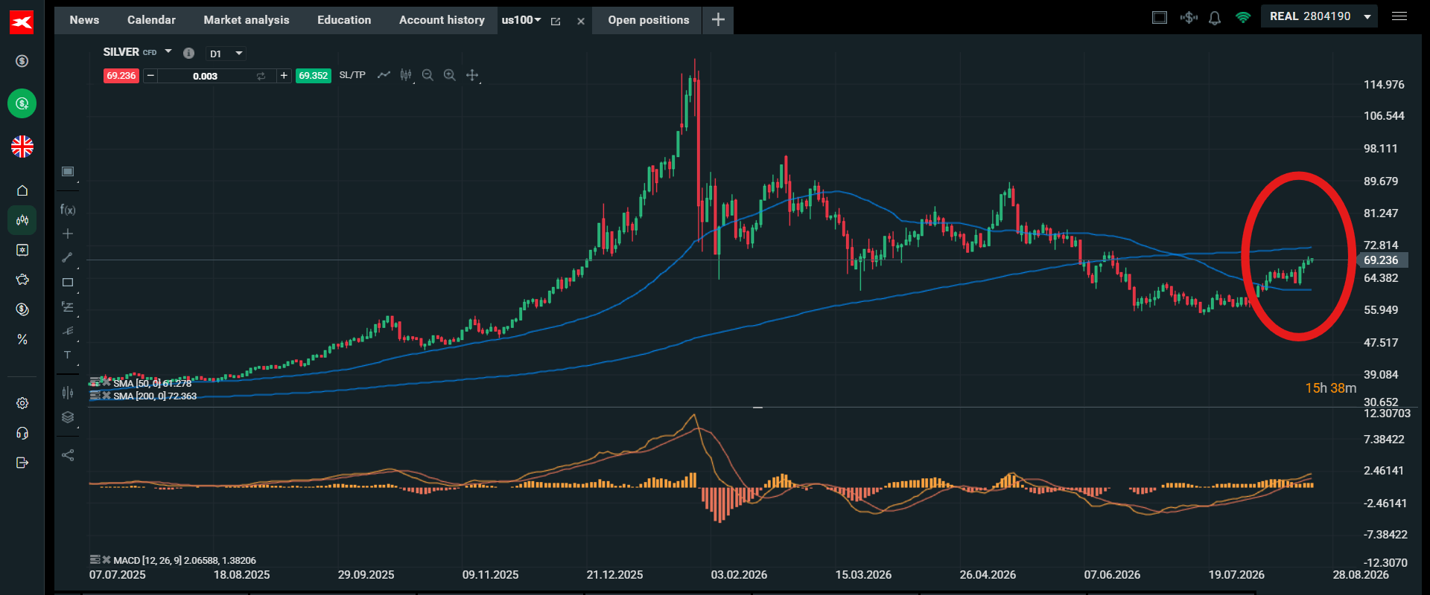Switch to the Market analysis tab
The image size is (1430, 595).
pyautogui.click(x=247, y=20)
